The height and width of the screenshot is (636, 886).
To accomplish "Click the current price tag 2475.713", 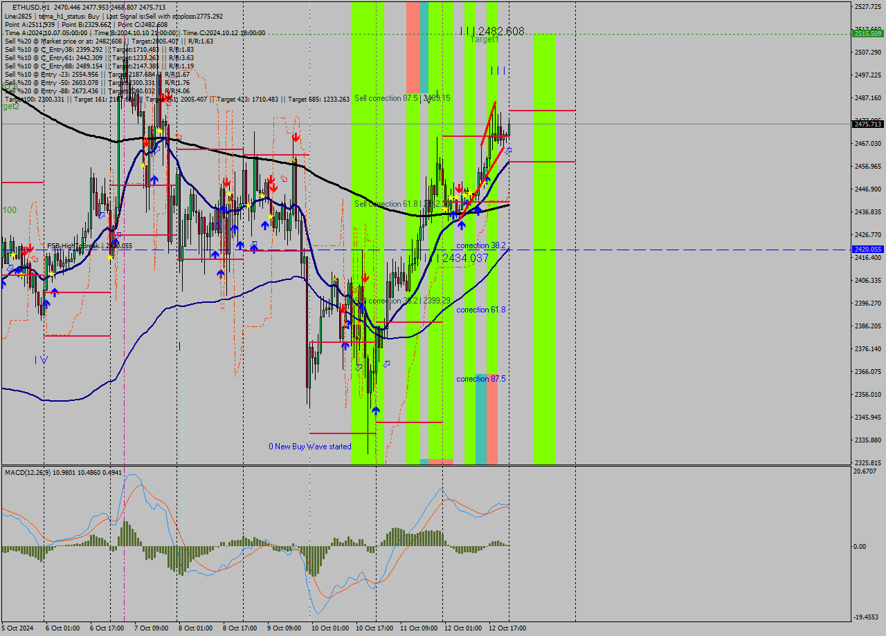I will click(868, 124).
